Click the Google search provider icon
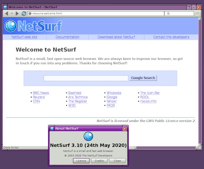The image size is (204, 169). pos(168,13)
